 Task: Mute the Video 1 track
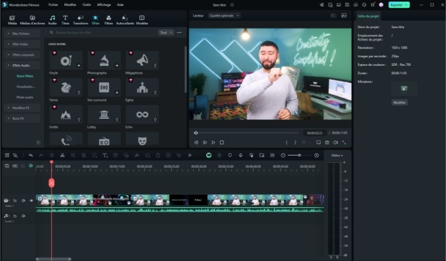coord(23,201)
